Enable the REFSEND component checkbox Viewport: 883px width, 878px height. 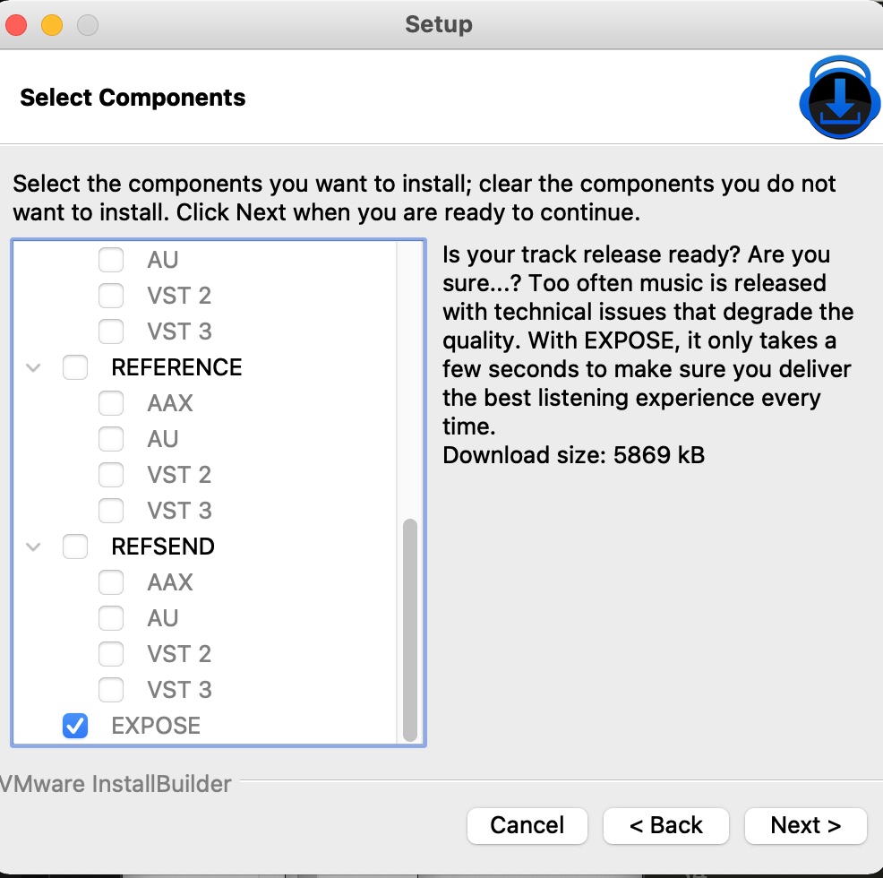click(75, 547)
